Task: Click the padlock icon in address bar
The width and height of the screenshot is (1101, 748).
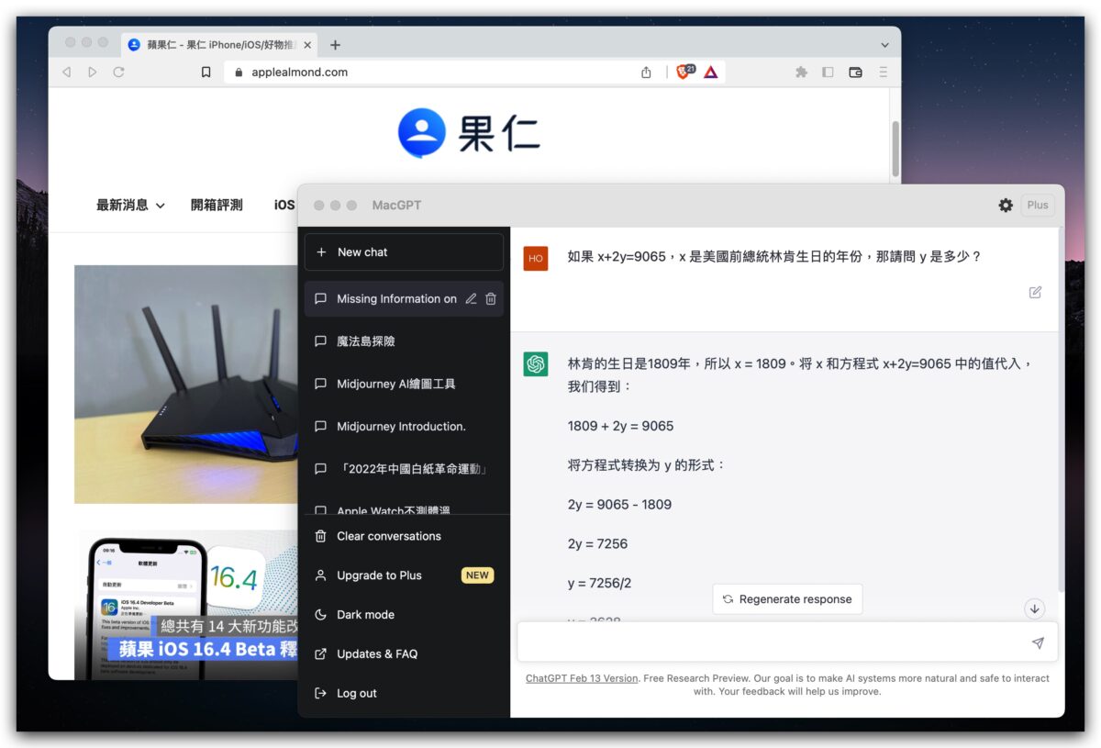Action: (239, 72)
